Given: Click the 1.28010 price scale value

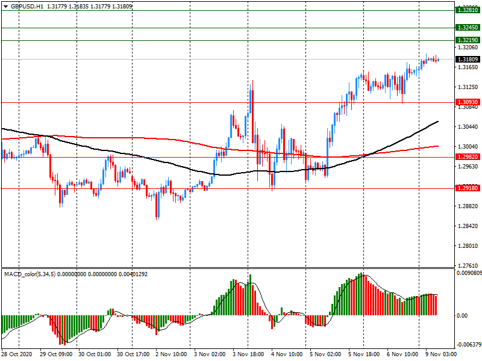Looking at the screenshot, I should [468, 246].
